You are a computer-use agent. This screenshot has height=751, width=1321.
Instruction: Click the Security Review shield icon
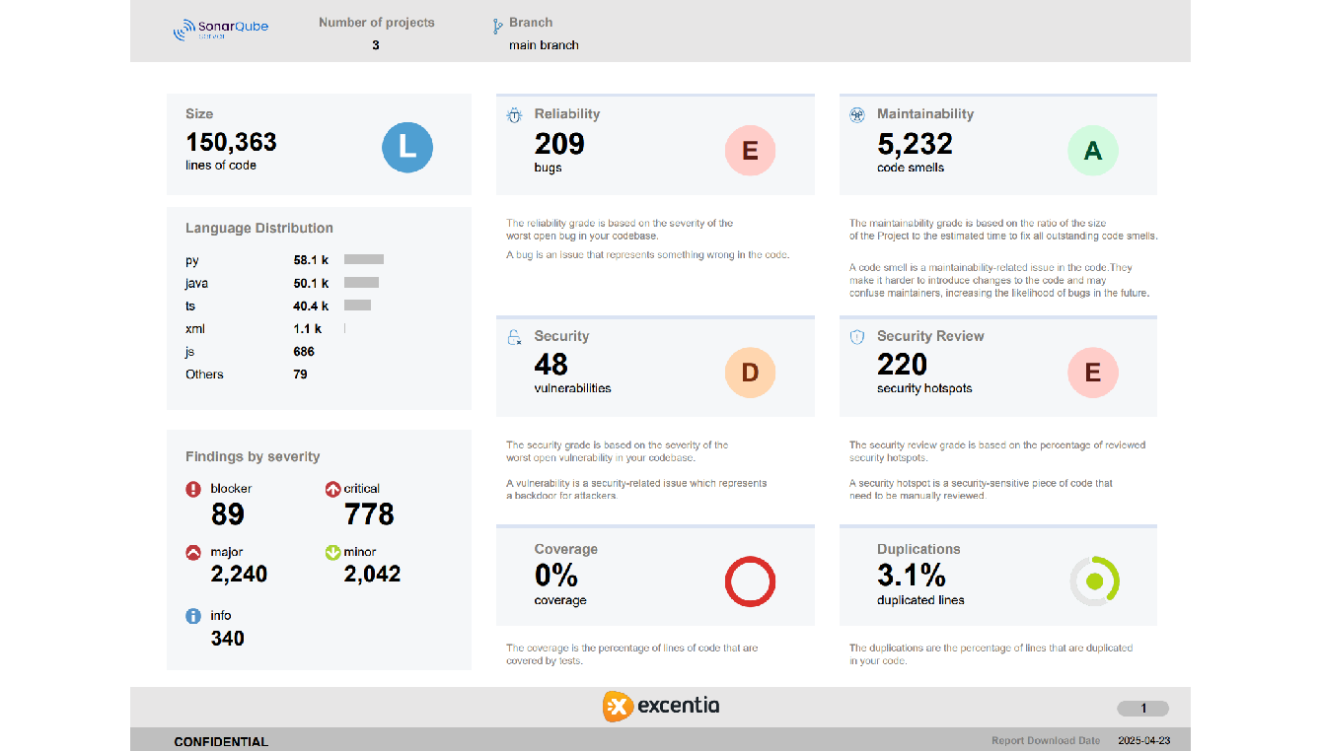855,336
